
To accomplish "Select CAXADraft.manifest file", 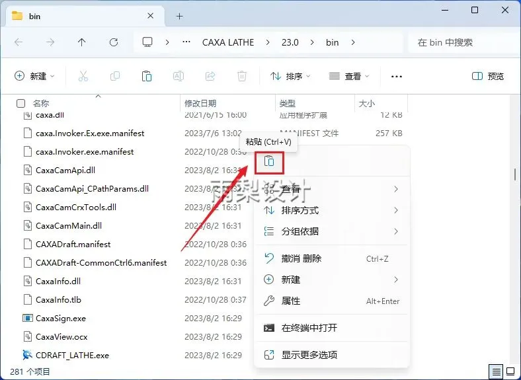I will click(73, 244).
